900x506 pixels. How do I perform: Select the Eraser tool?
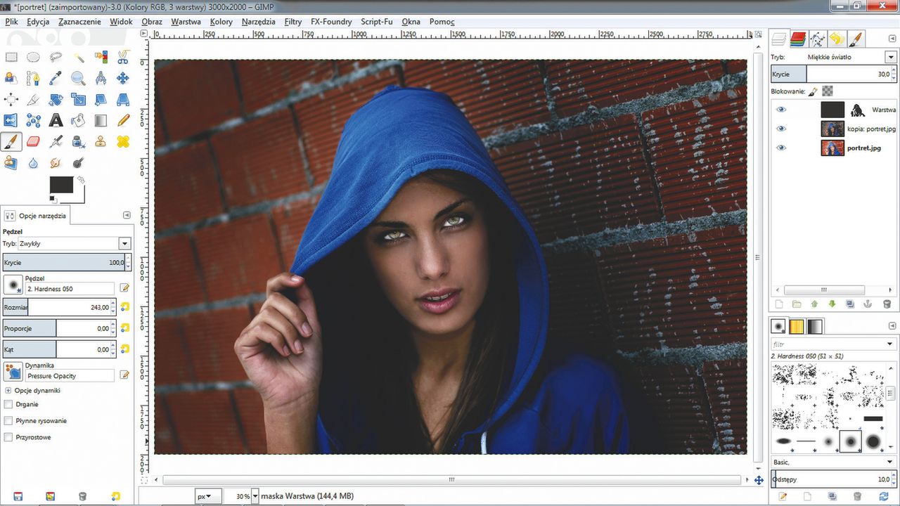(33, 142)
